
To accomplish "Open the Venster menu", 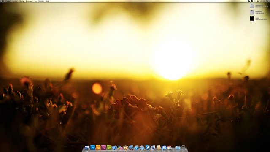I will [x=41, y=1].
